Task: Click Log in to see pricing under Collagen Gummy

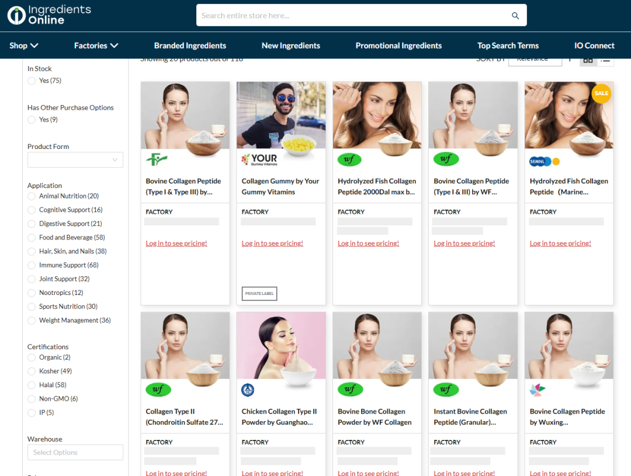Action: point(272,244)
